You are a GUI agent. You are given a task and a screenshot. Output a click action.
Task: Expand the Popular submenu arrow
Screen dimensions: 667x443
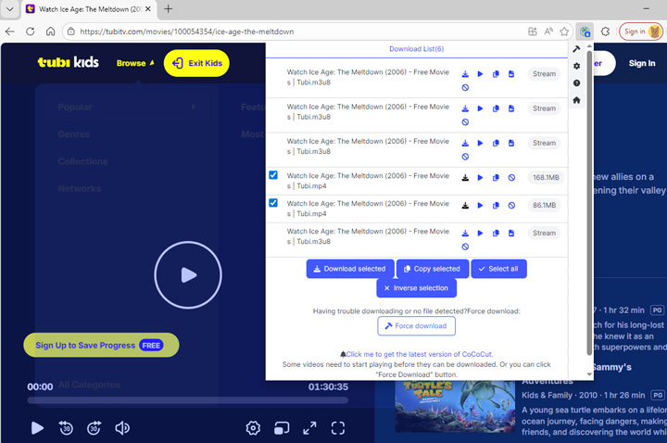(x=194, y=107)
